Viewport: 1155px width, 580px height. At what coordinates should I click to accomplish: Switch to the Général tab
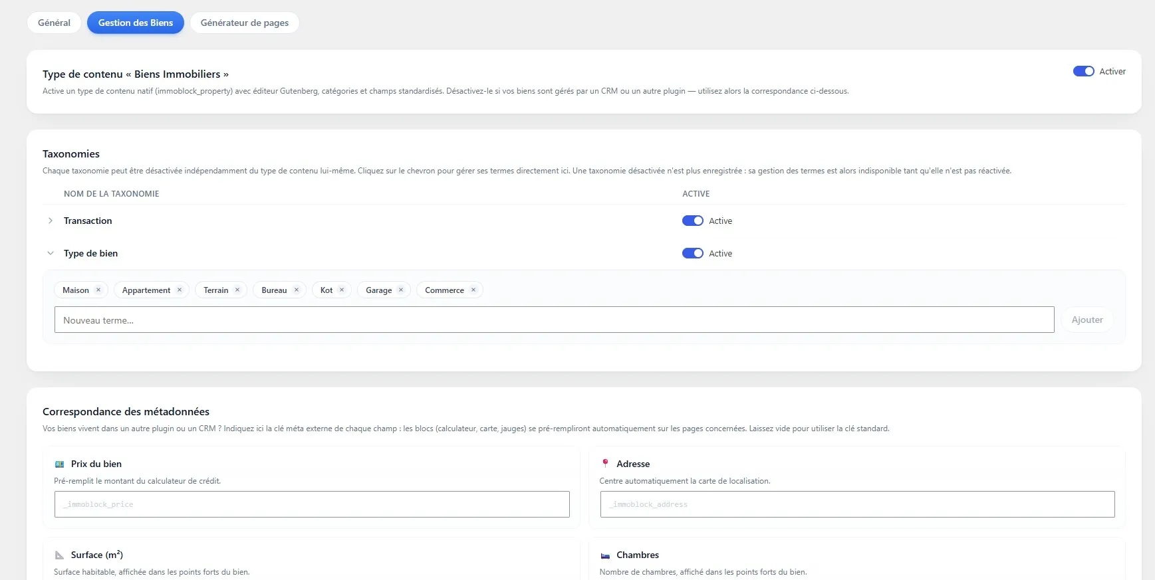tap(54, 23)
